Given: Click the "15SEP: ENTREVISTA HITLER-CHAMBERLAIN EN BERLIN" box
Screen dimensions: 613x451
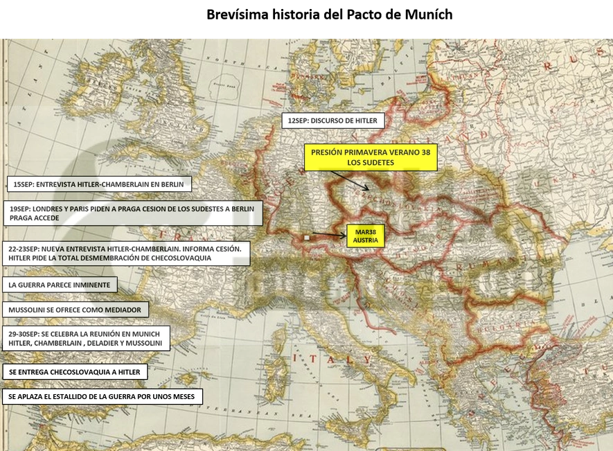Looking at the screenshot, I should tap(99, 184).
